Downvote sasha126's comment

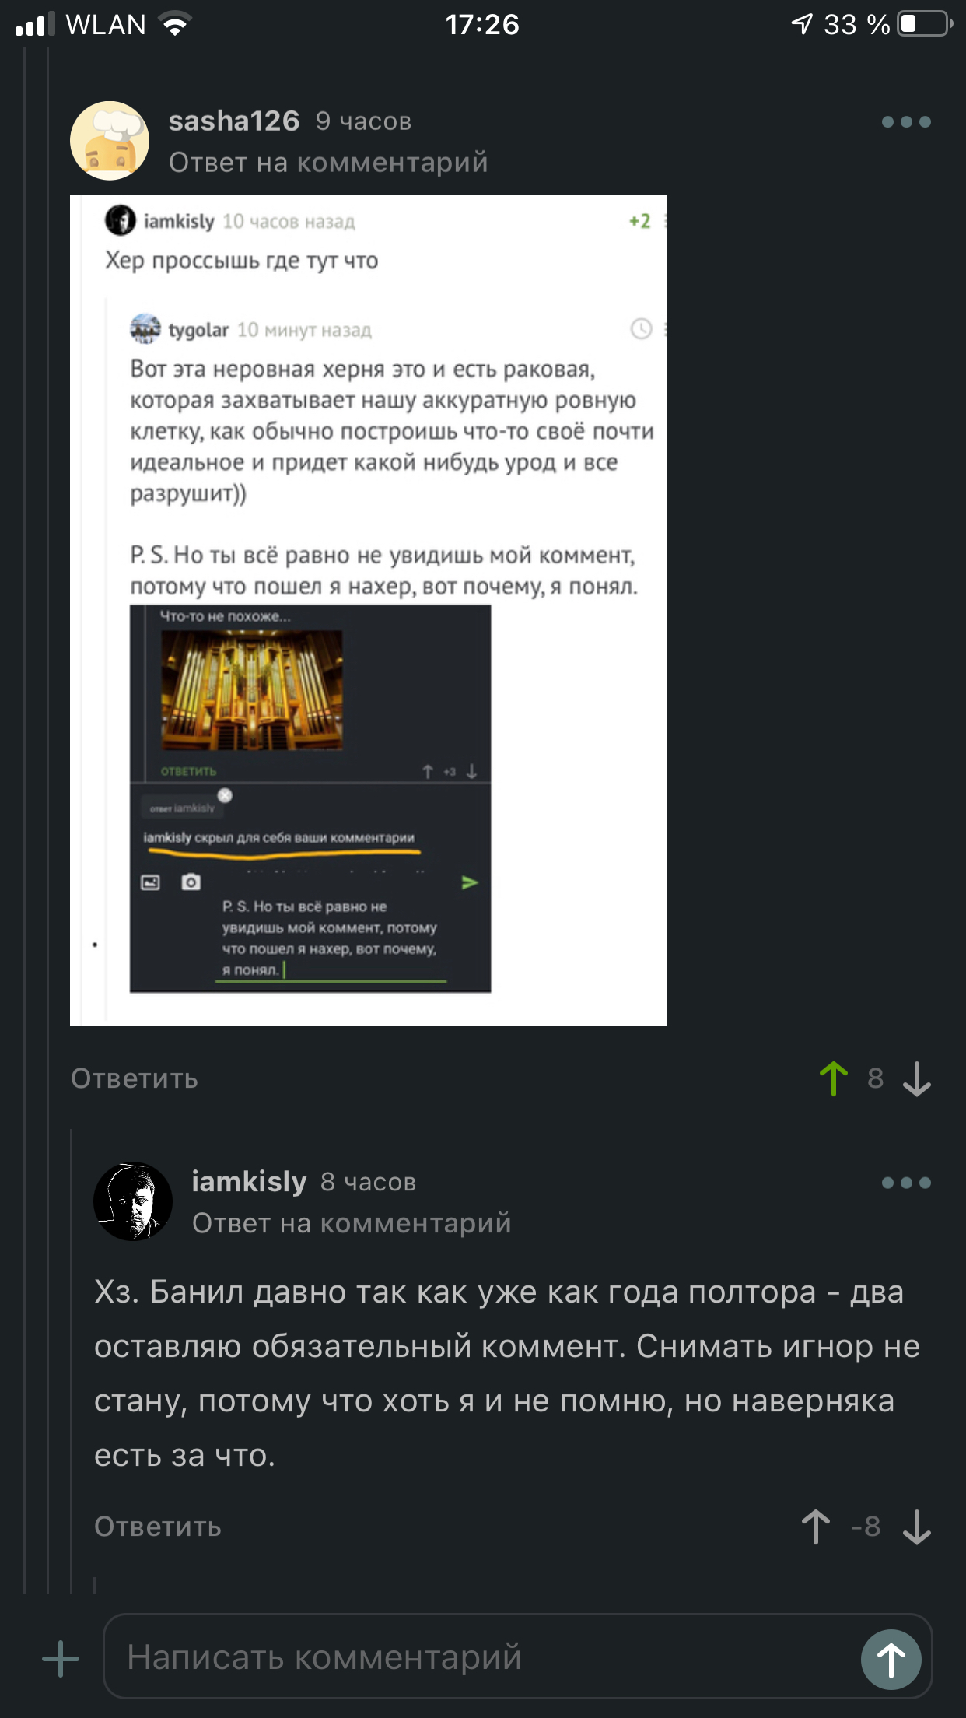917,1079
